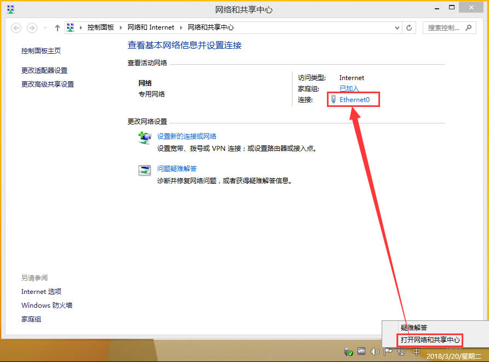The height and width of the screenshot is (362, 489).
Task: Open the address bar history dropdown
Action: [x=398, y=27]
